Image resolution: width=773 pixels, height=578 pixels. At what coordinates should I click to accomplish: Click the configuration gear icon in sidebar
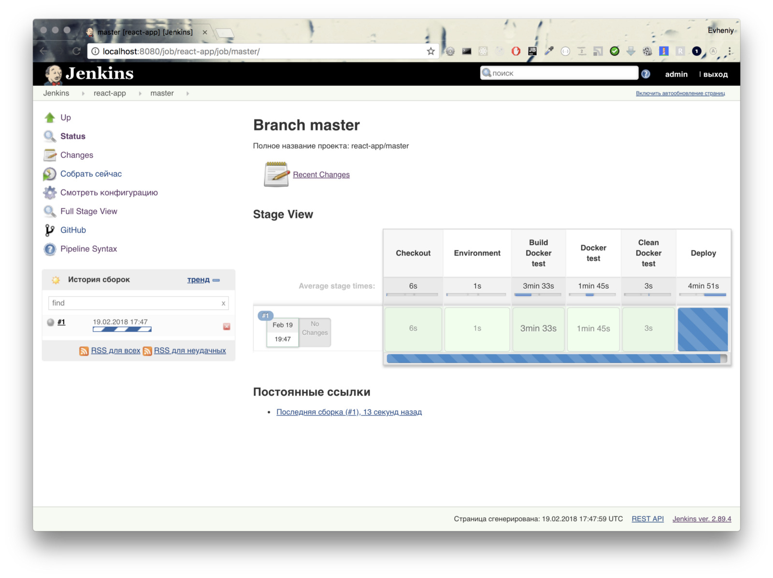point(50,193)
